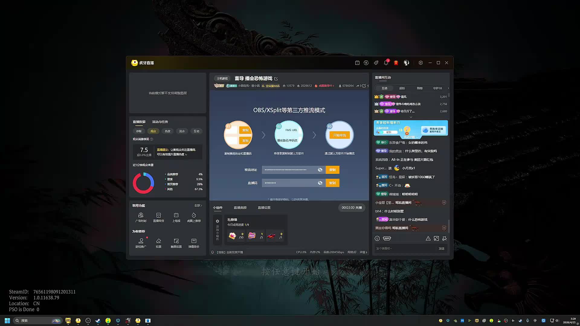Open the hexagon settings icon
This screenshot has width=580, height=326.
(x=420, y=63)
